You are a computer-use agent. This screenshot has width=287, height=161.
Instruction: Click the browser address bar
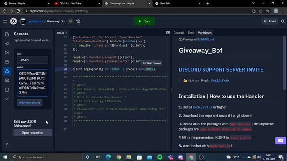137,11
